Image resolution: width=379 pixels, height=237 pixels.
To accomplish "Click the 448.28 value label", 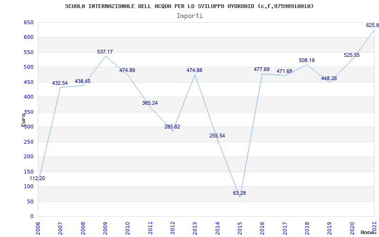I will [x=329, y=78].
